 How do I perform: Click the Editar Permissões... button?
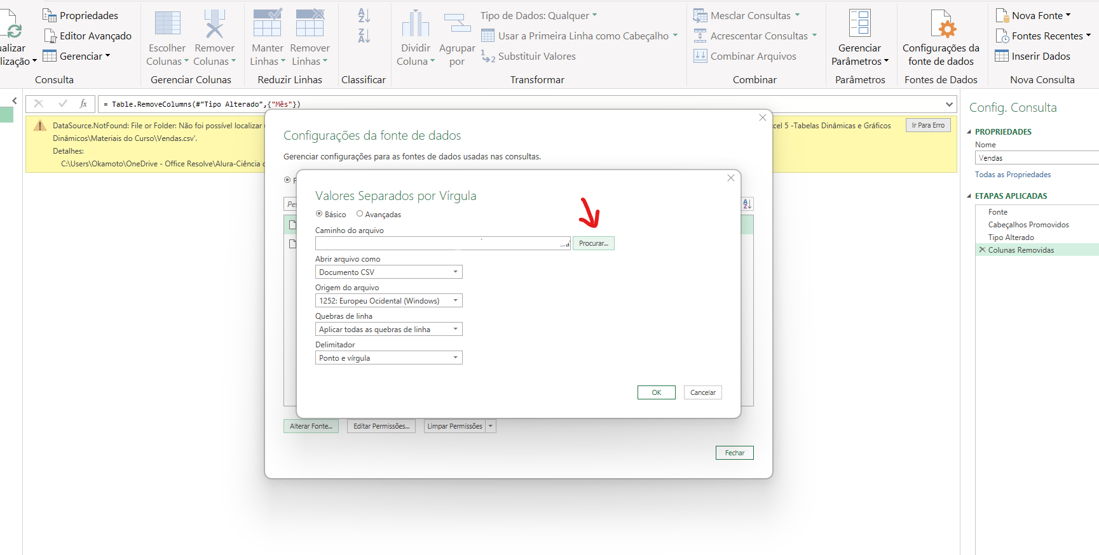[381, 426]
